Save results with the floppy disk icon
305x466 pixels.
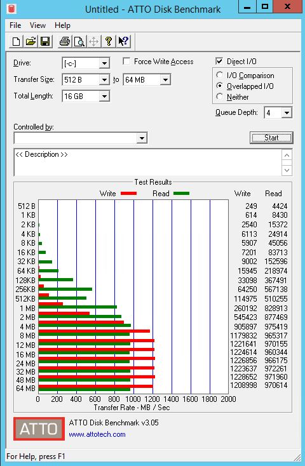(45, 41)
